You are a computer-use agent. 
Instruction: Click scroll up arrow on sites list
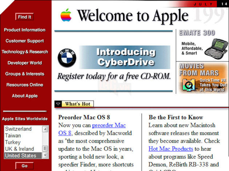45,129
